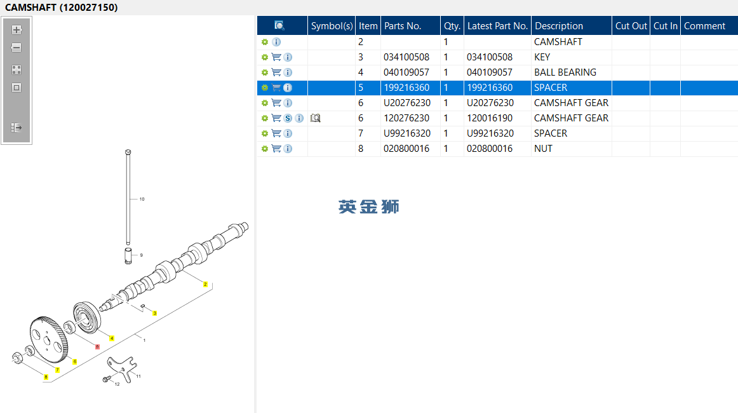
Task: Add BALL BEARING 040109057 to cart
Action: tap(276, 72)
